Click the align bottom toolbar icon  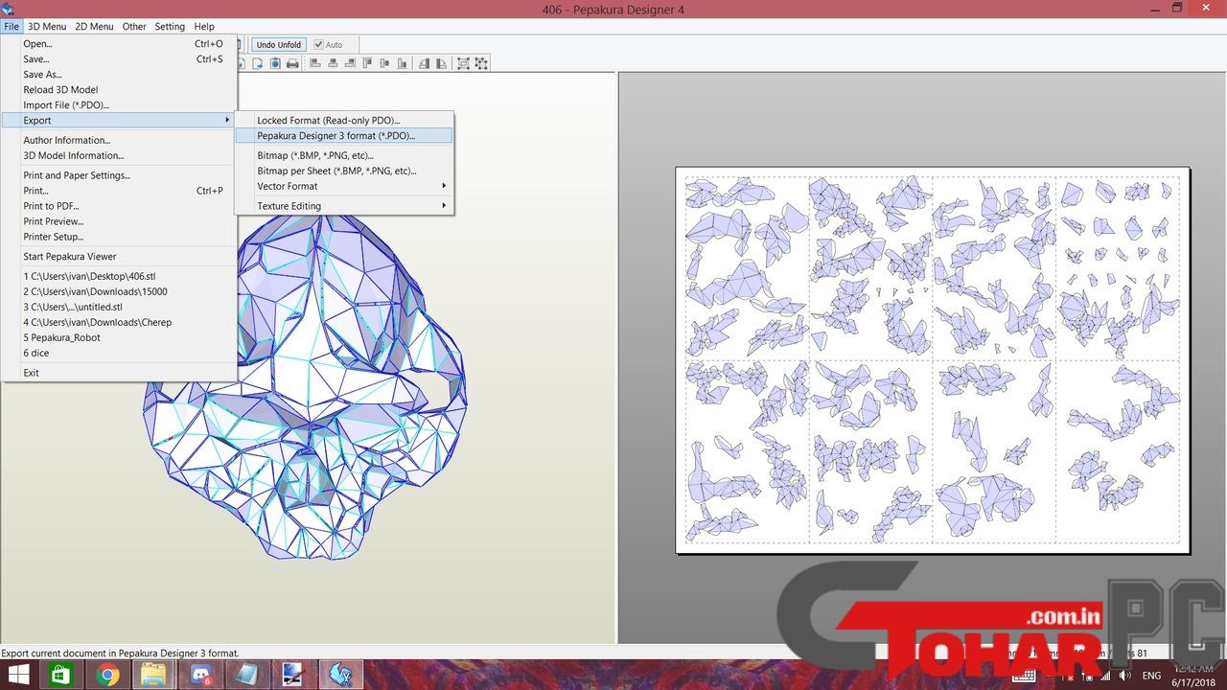pos(402,63)
